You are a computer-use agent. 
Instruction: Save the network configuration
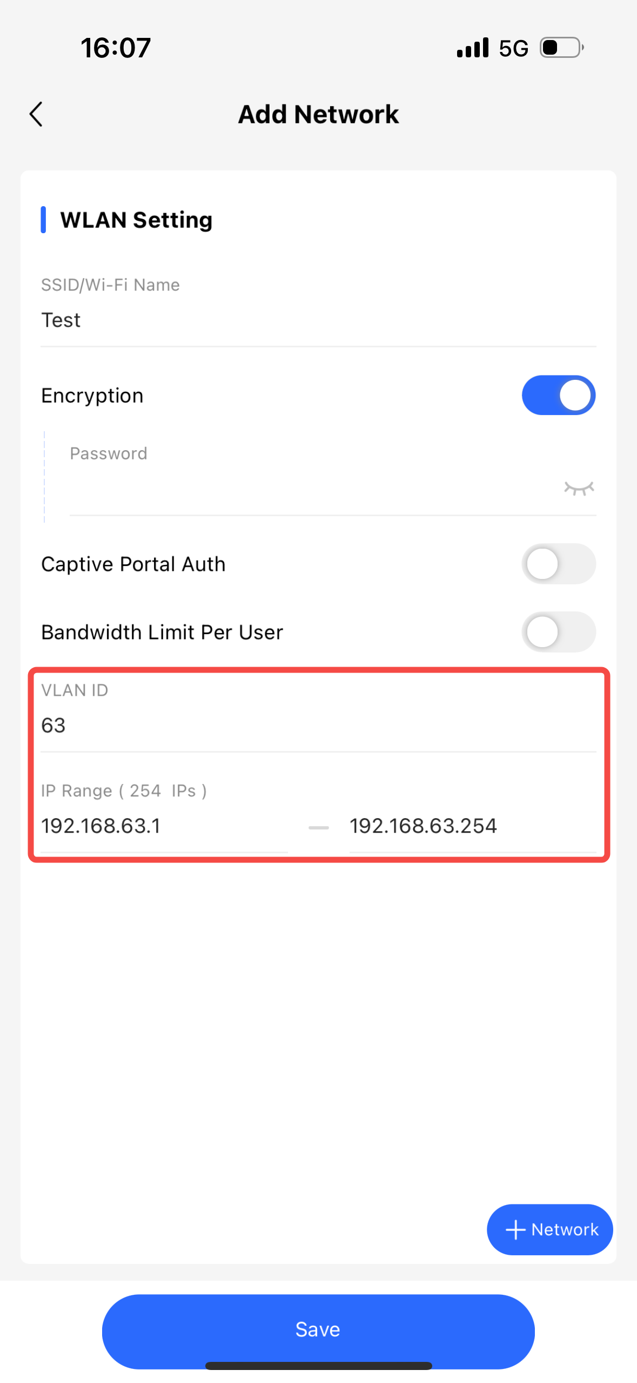318,1329
